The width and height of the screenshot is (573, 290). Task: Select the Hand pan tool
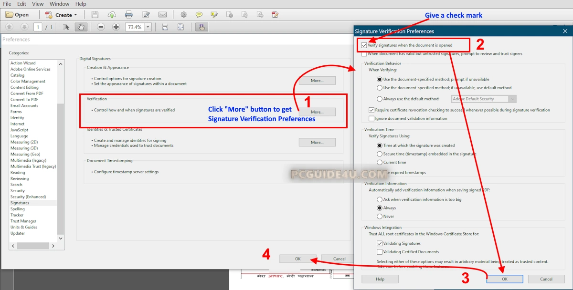click(81, 27)
